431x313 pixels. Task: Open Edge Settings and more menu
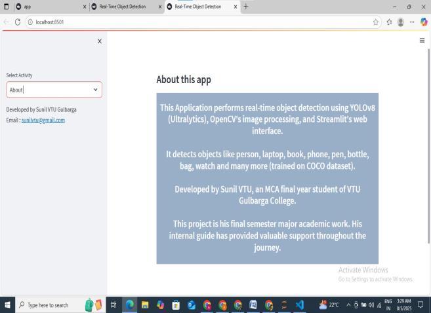(412, 22)
